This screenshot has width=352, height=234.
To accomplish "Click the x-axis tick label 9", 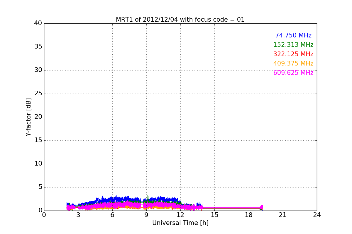I will point(146,215).
